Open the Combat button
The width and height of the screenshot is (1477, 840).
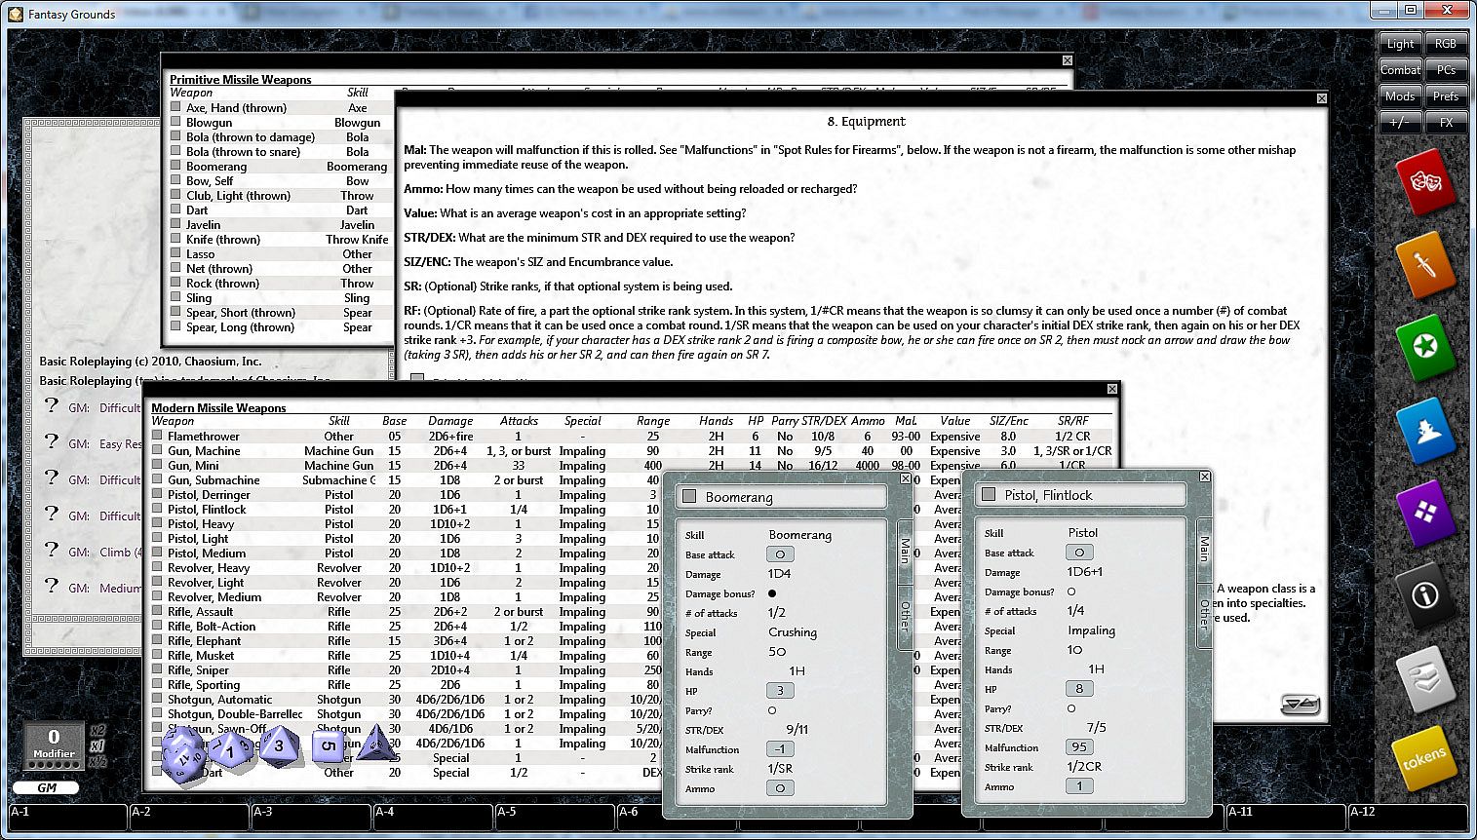1400,70
